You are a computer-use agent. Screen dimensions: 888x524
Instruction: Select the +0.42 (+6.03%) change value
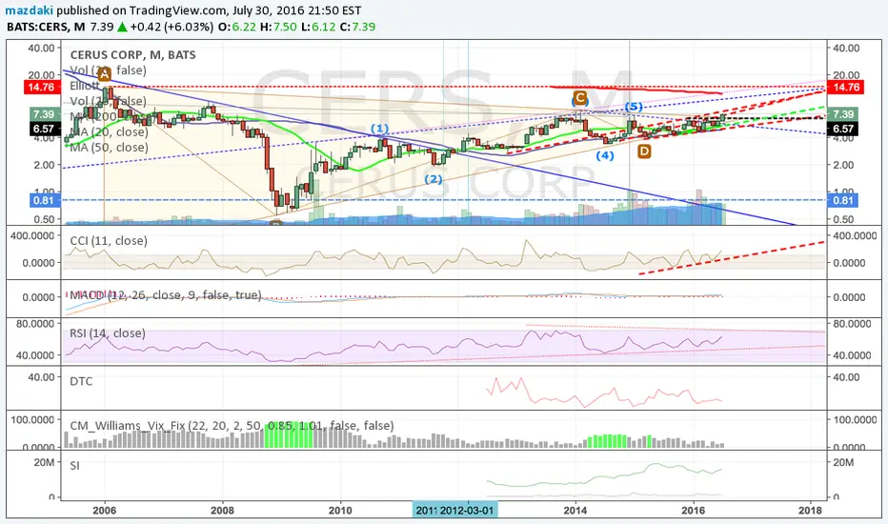click(172, 27)
